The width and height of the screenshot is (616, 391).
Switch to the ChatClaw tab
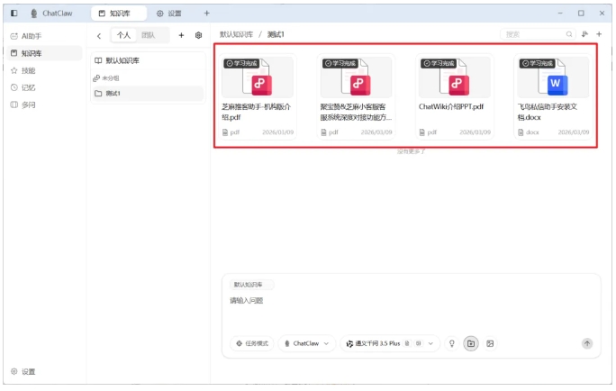[x=51, y=14]
